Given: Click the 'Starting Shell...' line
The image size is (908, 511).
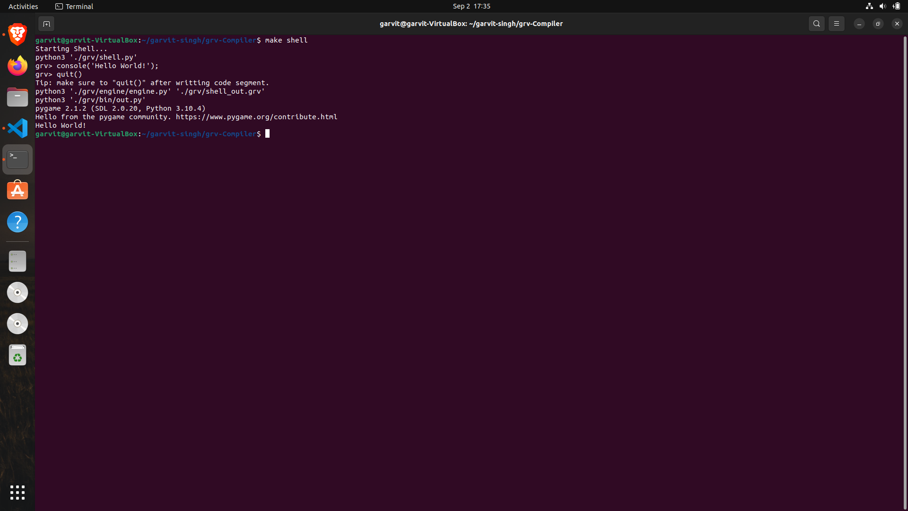Looking at the screenshot, I should point(71,49).
